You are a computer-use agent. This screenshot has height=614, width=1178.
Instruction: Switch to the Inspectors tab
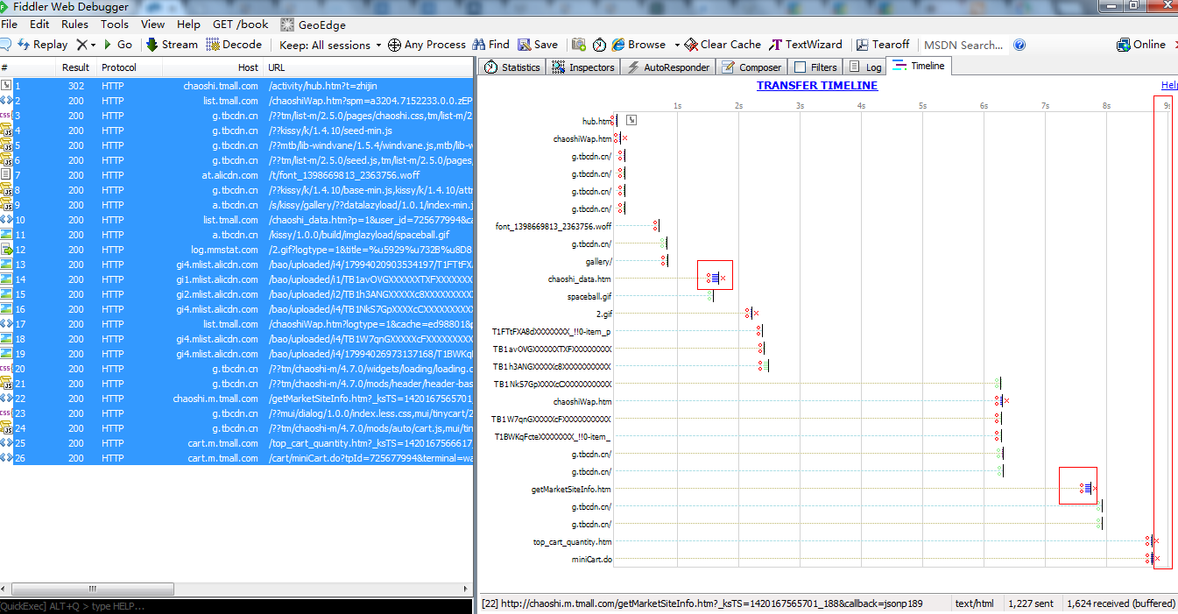click(583, 67)
